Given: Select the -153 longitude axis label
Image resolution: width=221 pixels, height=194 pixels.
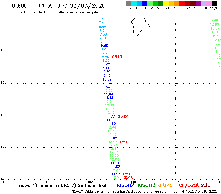Looking at the screenshot, I should click(x=176, y=182).
